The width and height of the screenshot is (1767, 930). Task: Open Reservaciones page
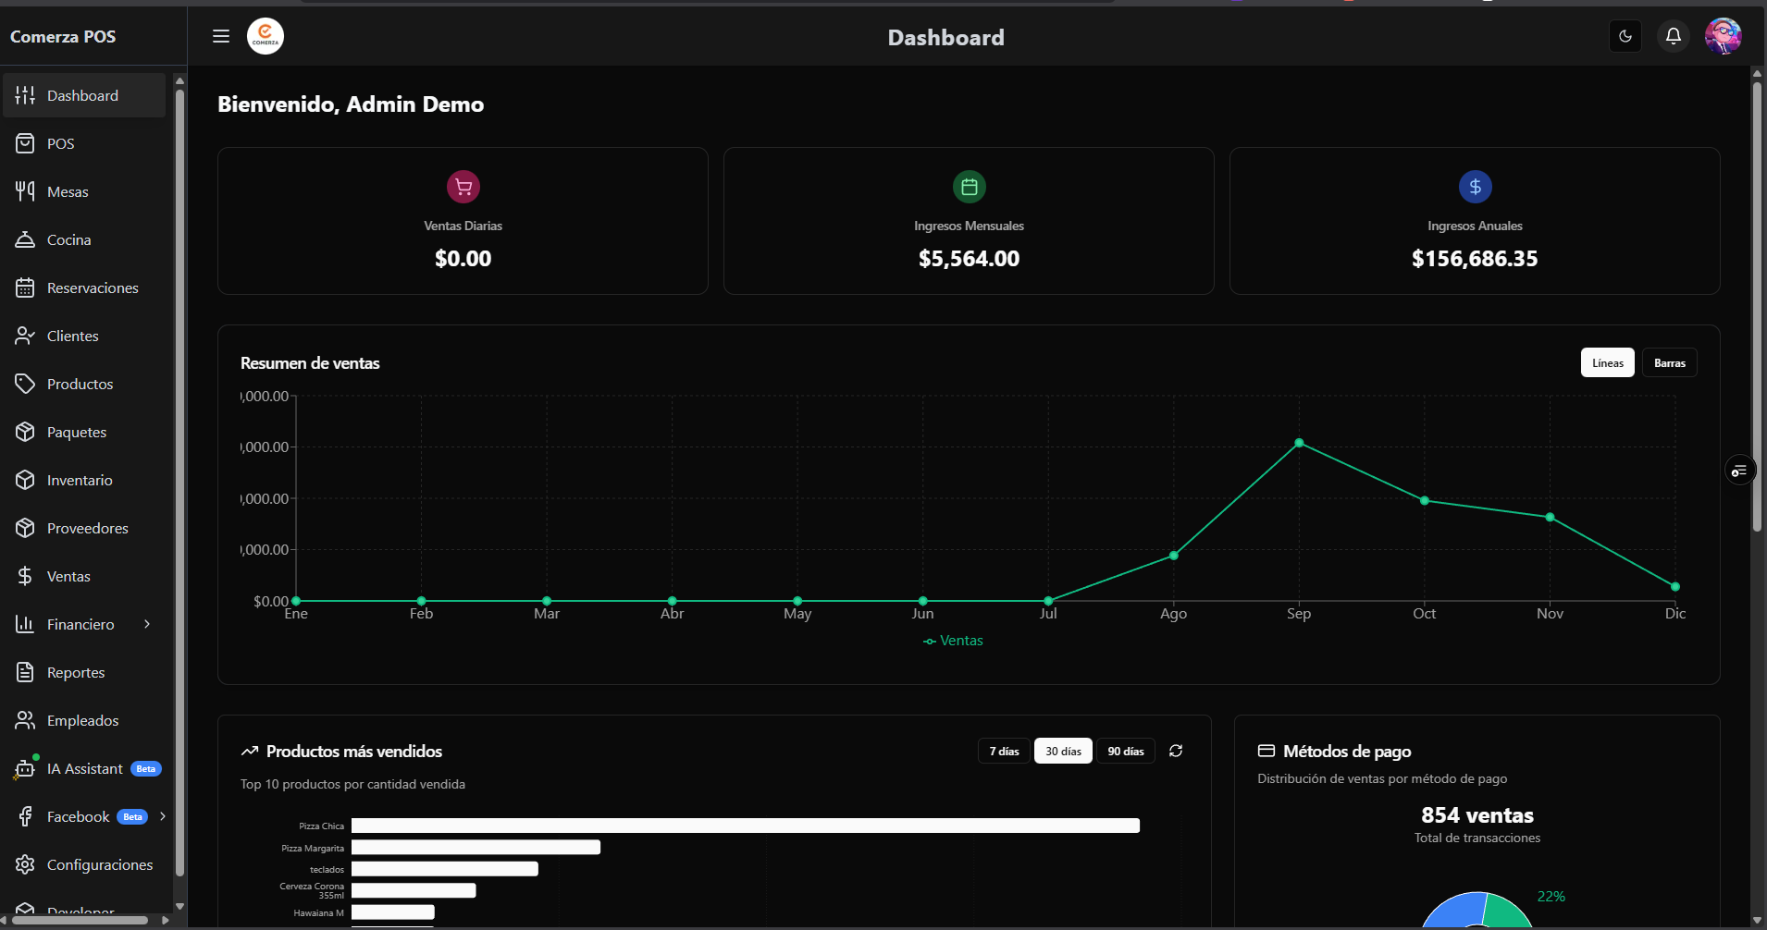[x=84, y=288]
